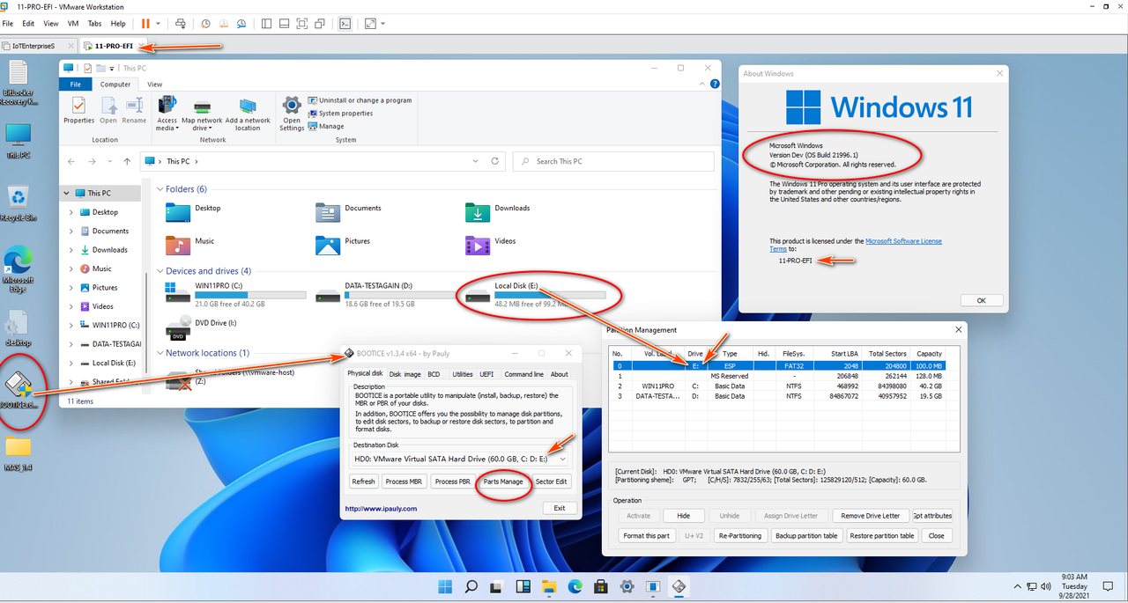The image size is (1128, 603).
Task: Open the File tab in File Explorer
Action: coord(76,85)
